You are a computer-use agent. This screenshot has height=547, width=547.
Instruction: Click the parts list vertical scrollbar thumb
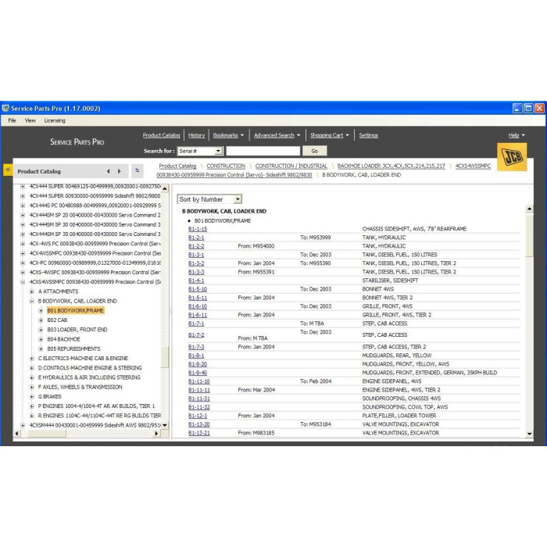[529, 235]
